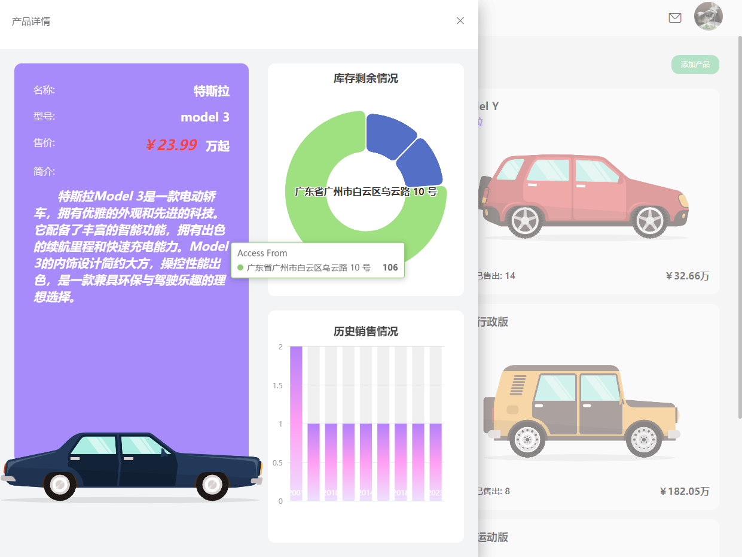The width and height of the screenshot is (742, 557).
Task: Click the 库存剩余情况 chart title
Action: (366, 78)
